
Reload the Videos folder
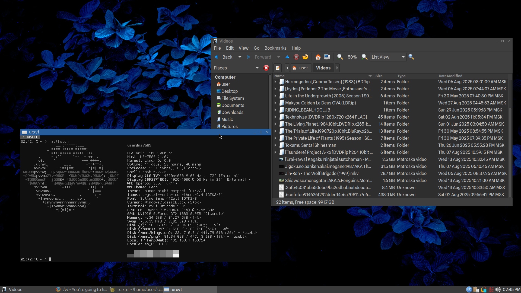tap(305, 57)
